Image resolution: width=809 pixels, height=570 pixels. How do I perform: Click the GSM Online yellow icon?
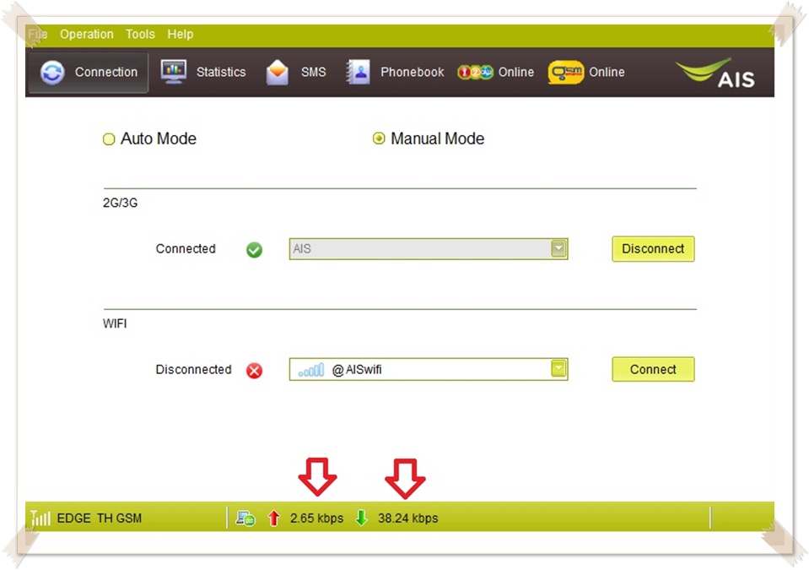(566, 72)
